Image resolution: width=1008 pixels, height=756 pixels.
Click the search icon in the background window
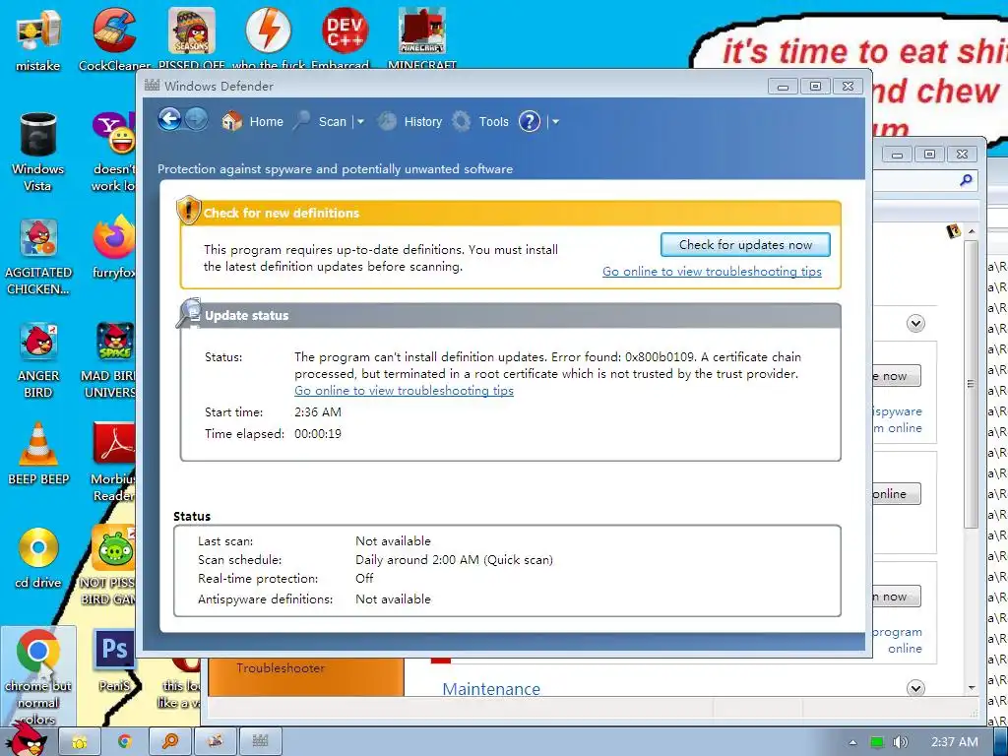966,180
